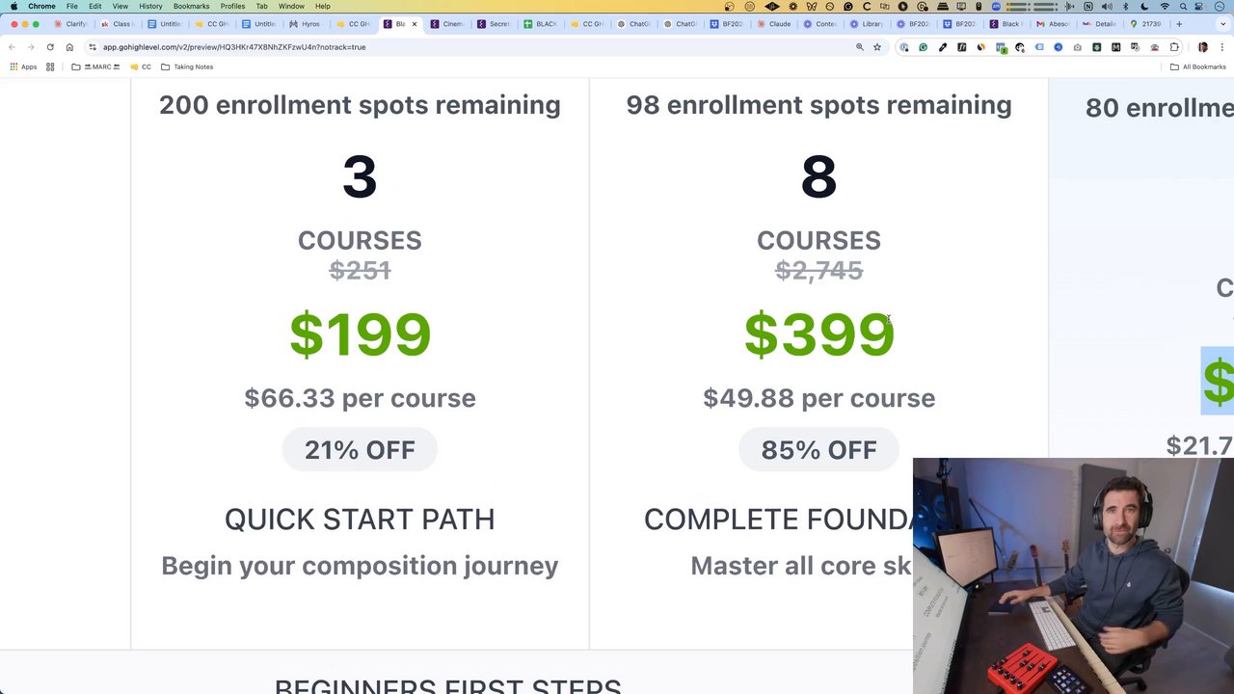Switch to the Claude tab
The width and height of the screenshot is (1234, 694).
point(775,24)
